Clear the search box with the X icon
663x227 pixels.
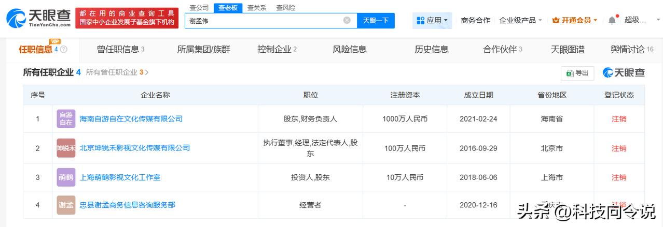[x=347, y=20]
